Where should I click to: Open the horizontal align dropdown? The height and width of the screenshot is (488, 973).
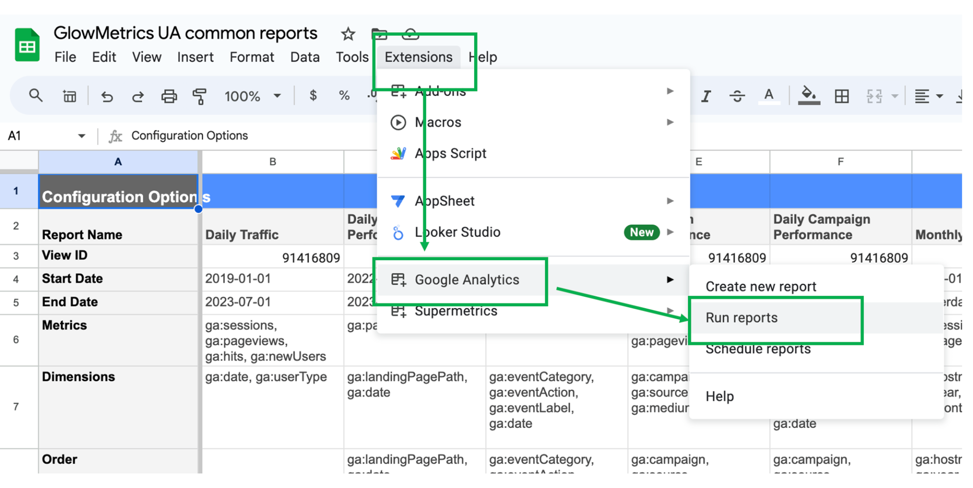(x=928, y=96)
